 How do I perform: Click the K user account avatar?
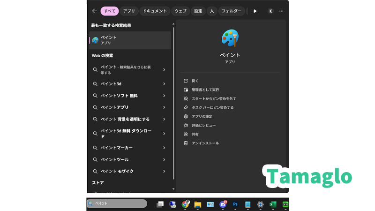pyautogui.click(x=270, y=11)
